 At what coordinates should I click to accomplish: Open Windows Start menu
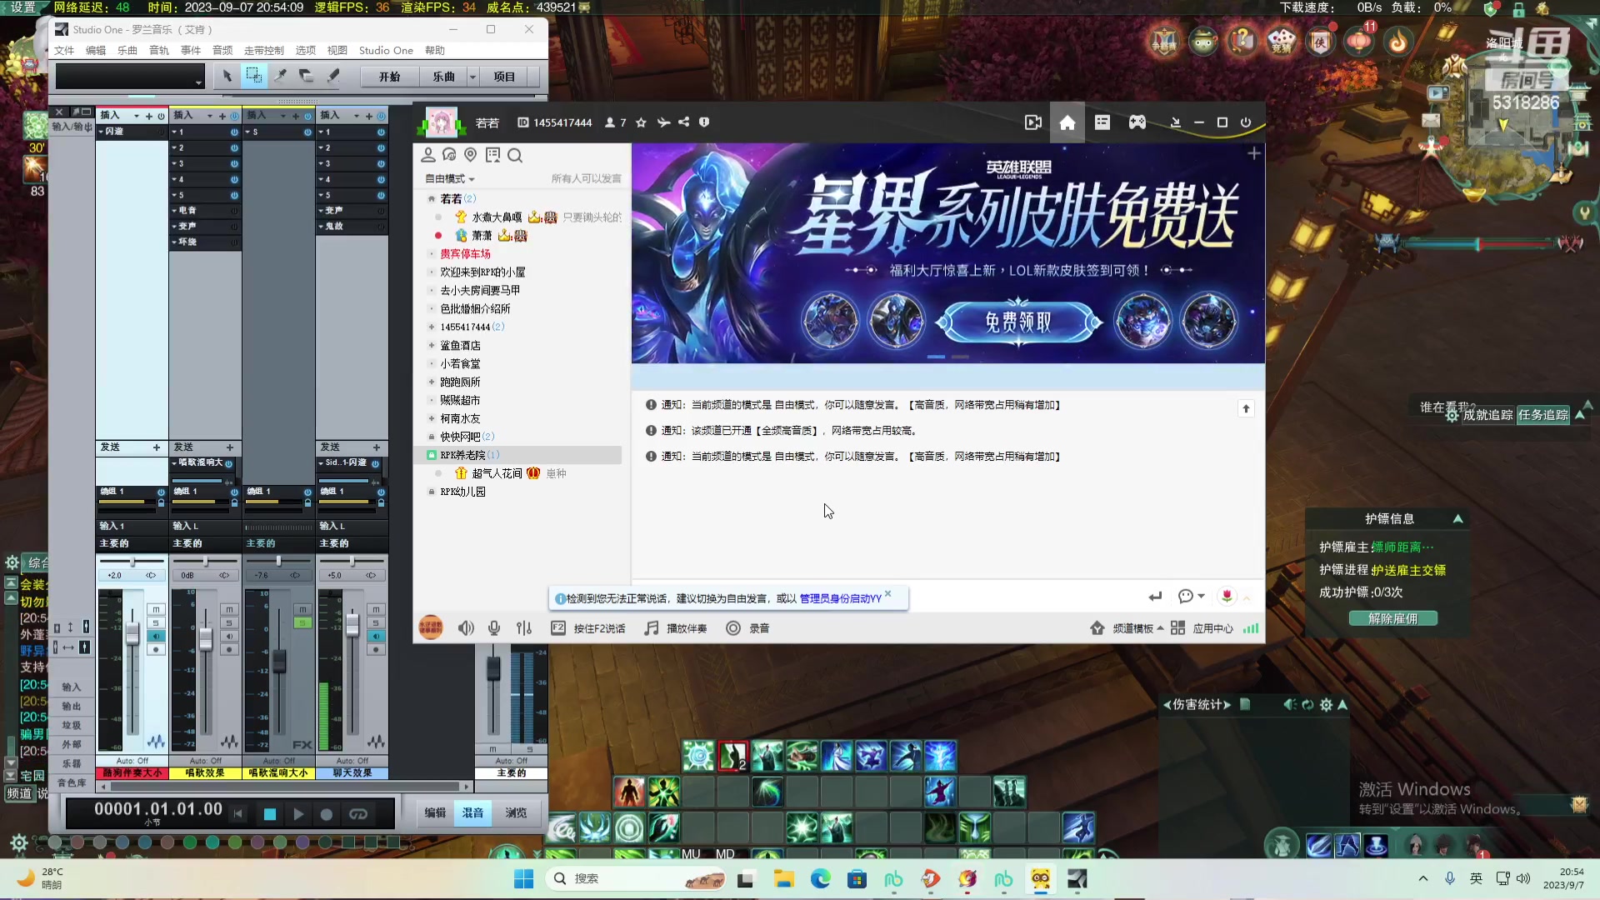tap(524, 878)
